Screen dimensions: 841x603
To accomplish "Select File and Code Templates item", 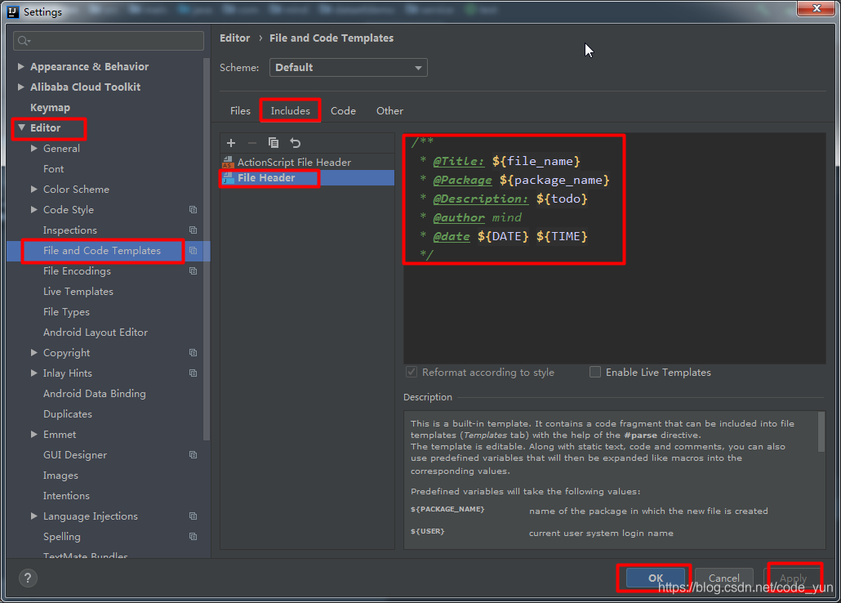I will (102, 251).
